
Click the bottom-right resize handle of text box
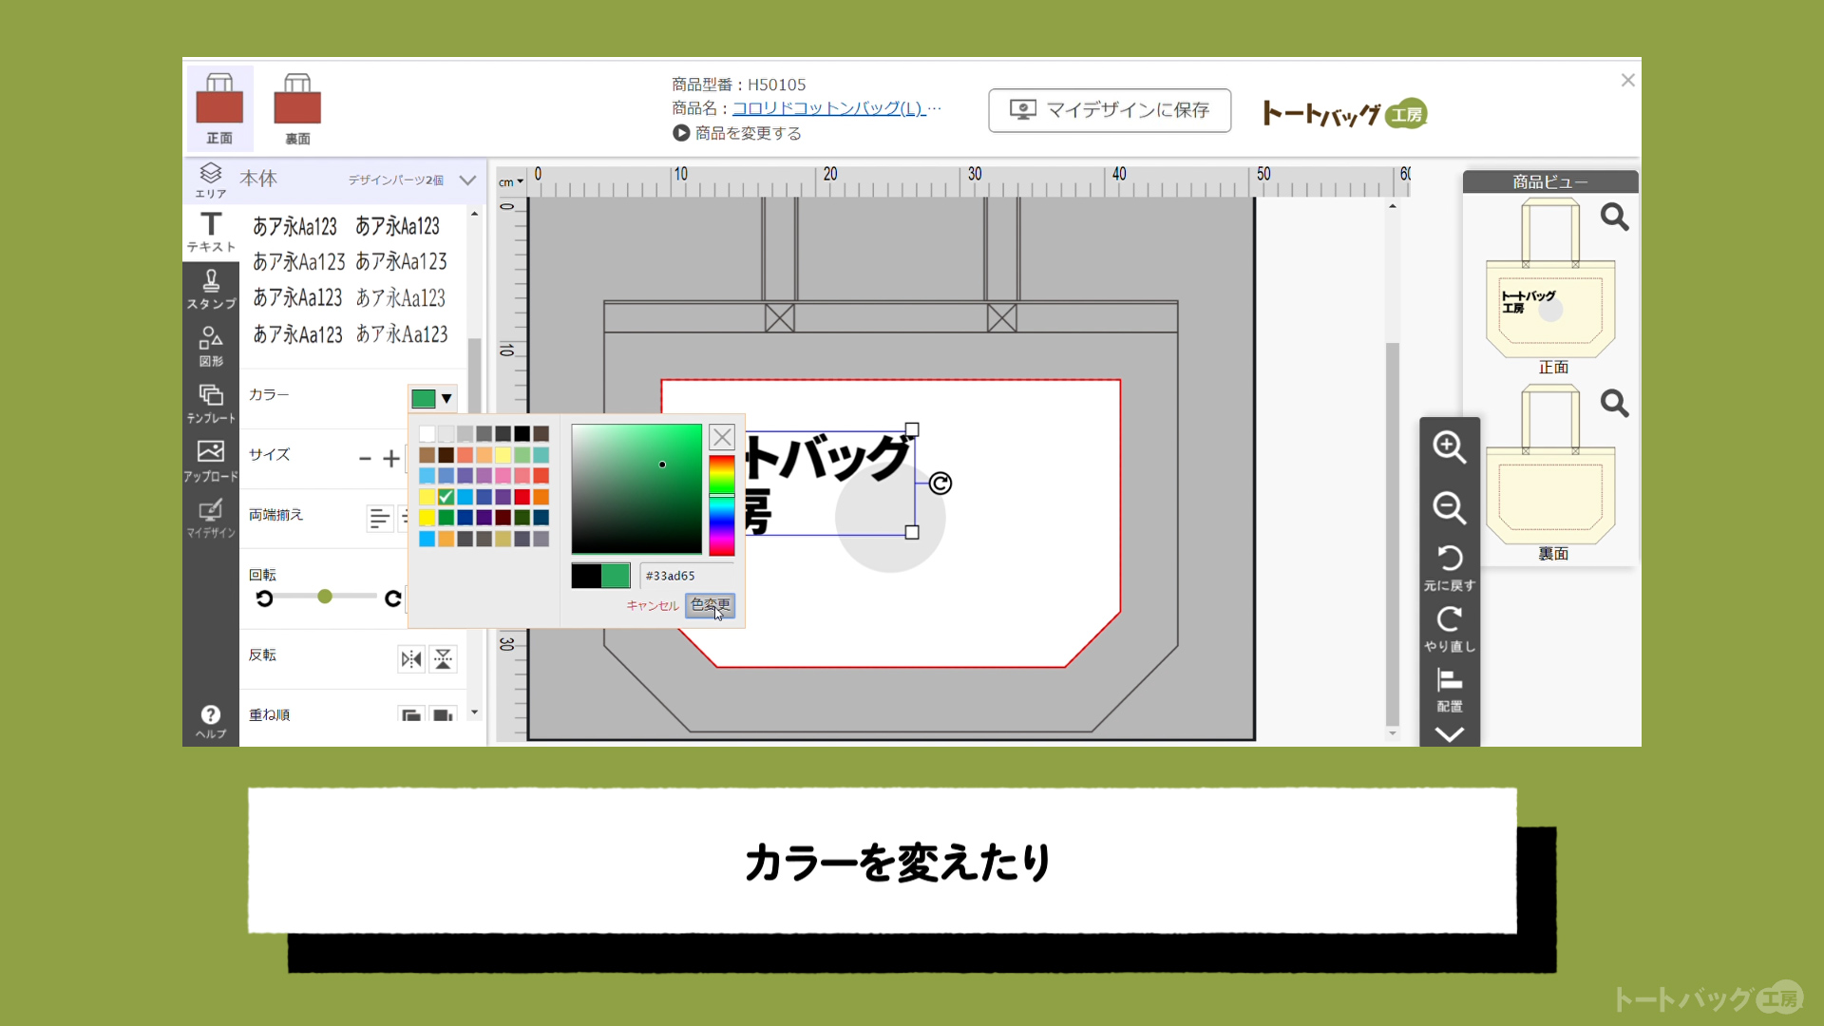(912, 533)
